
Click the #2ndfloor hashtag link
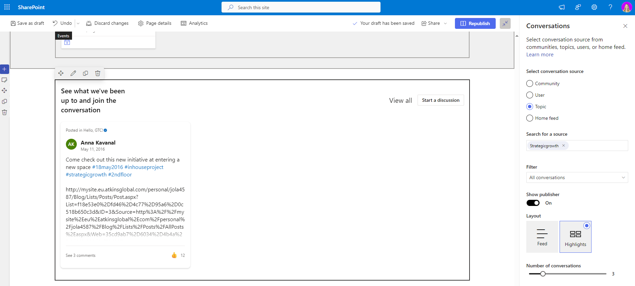tap(120, 175)
